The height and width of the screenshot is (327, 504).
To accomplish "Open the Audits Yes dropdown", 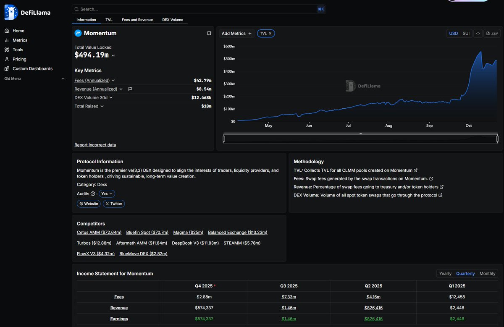I will (x=107, y=194).
